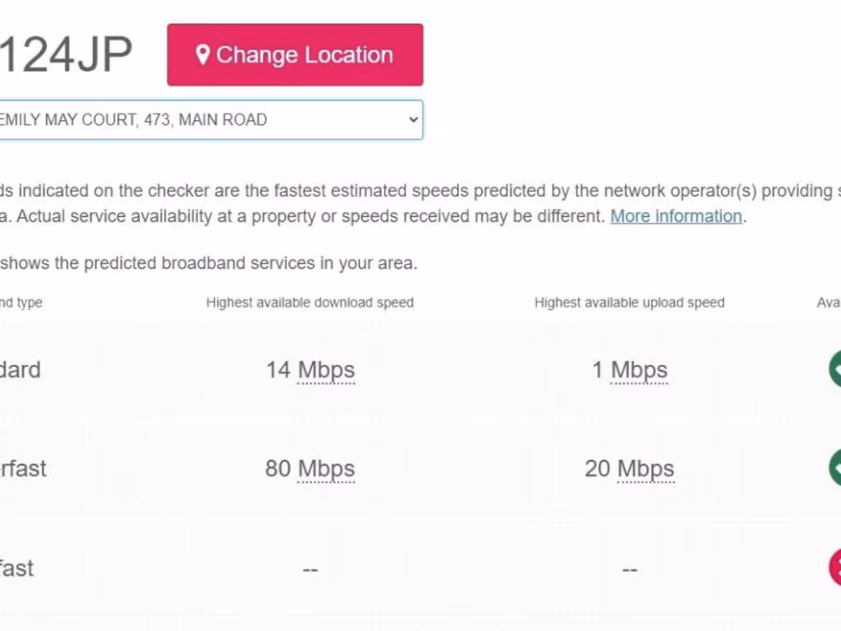The height and width of the screenshot is (631, 841).
Task: Follow the More information link
Action: pos(676,216)
